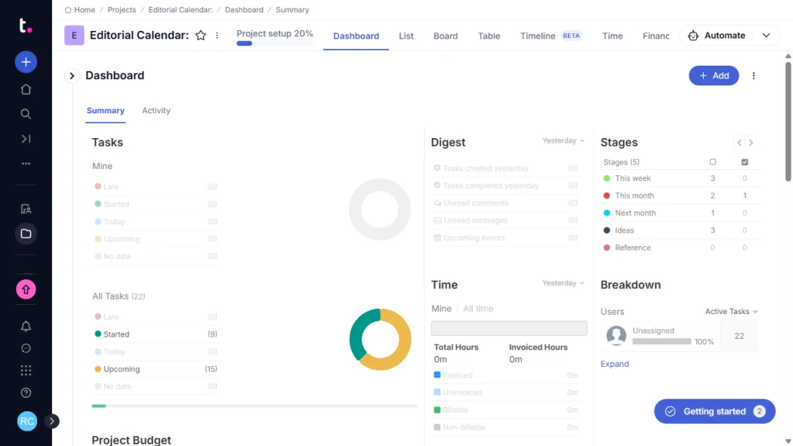Switch Time panel to Mine
The height and width of the screenshot is (446, 793).
click(441, 309)
